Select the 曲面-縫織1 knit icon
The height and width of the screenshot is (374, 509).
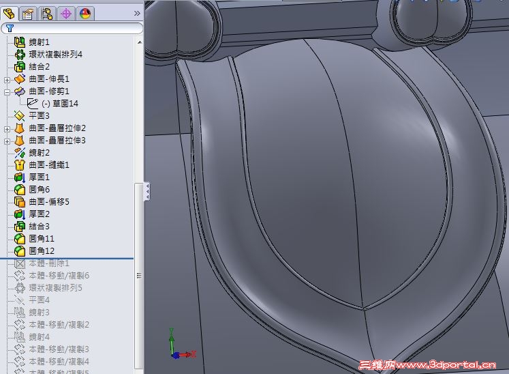click(x=20, y=165)
